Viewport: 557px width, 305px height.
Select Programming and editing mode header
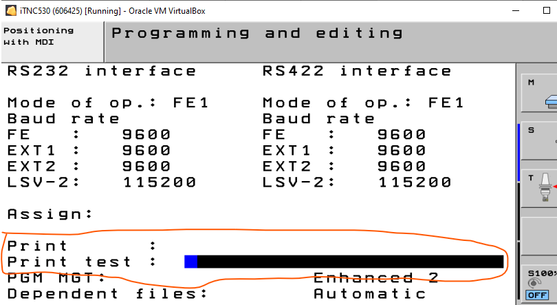click(x=257, y=34)
